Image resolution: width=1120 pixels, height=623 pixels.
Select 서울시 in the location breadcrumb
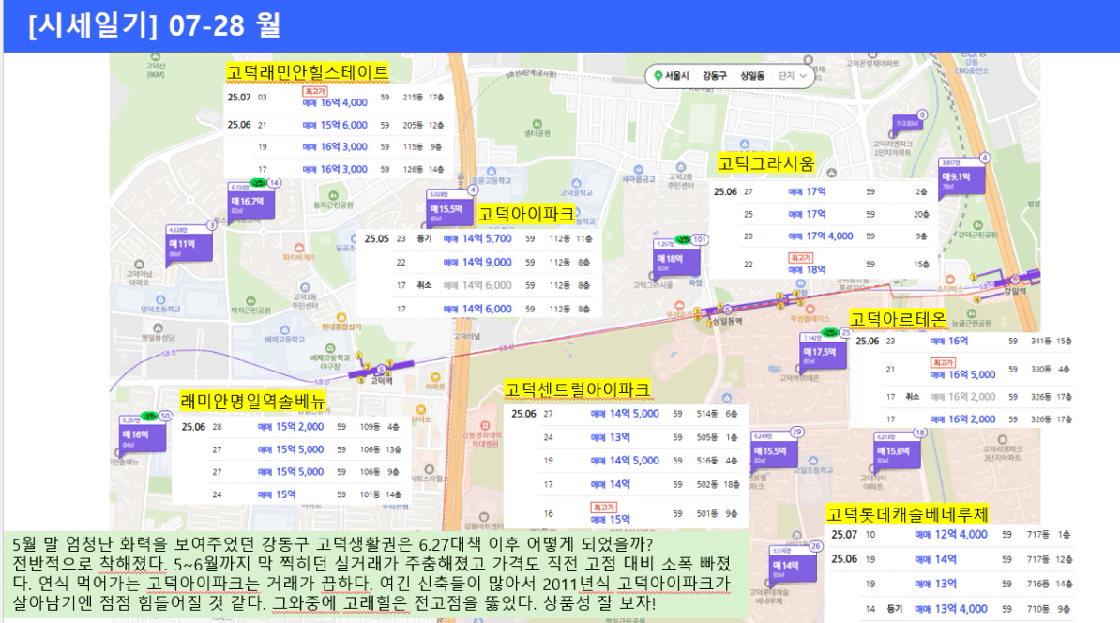pyautogui.click(x=676, y=76)
